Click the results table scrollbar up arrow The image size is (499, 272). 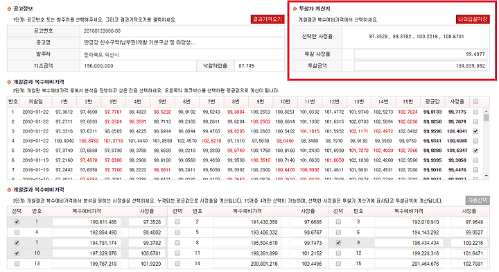pyautogui.click(x=486, y=111)
